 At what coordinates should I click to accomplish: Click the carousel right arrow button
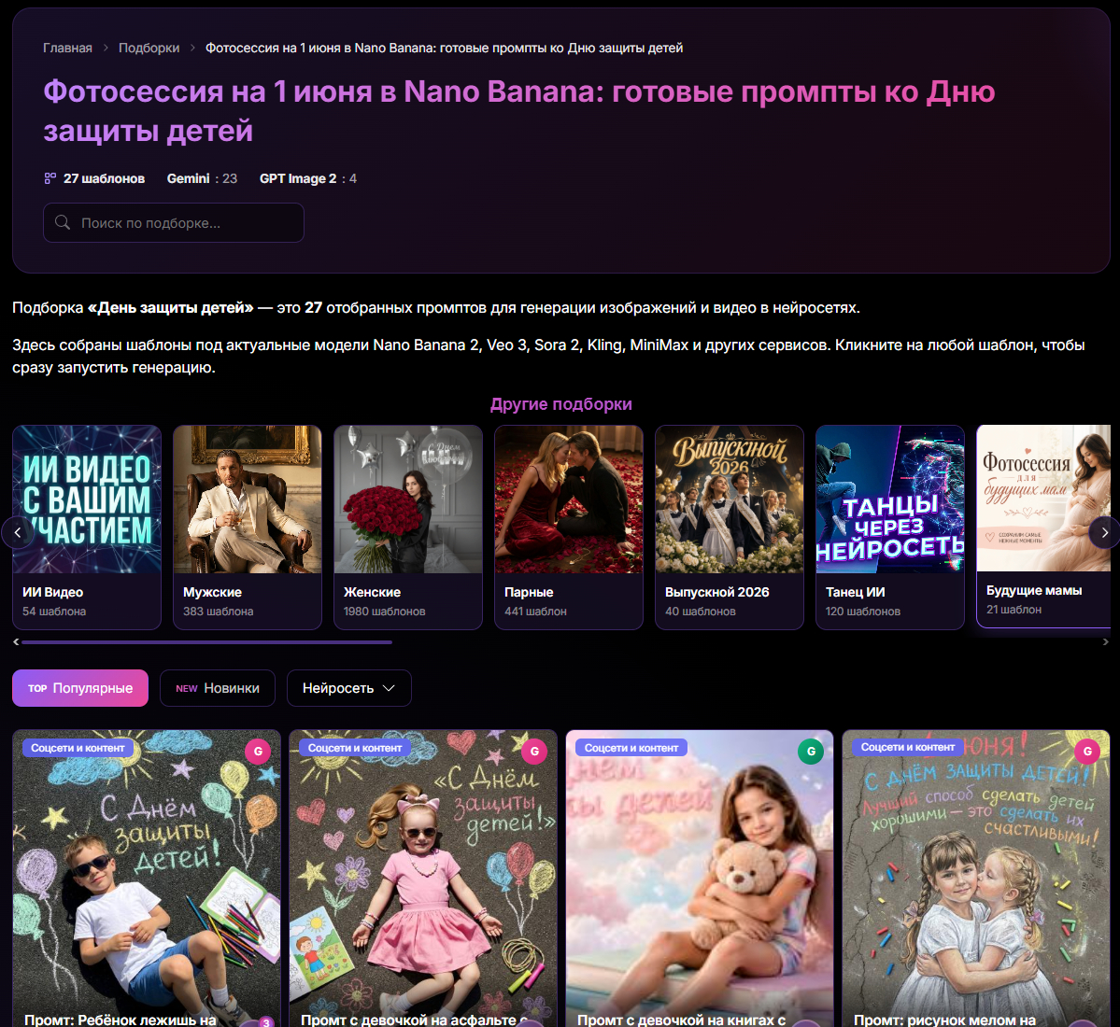pyautogui.click(x=1104, y=532)
